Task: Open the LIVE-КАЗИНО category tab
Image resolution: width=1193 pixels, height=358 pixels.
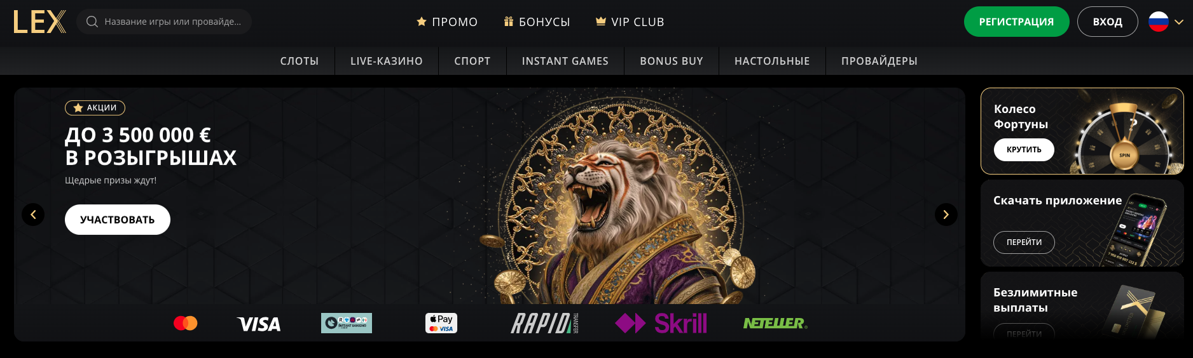Action: coord(387,61)
